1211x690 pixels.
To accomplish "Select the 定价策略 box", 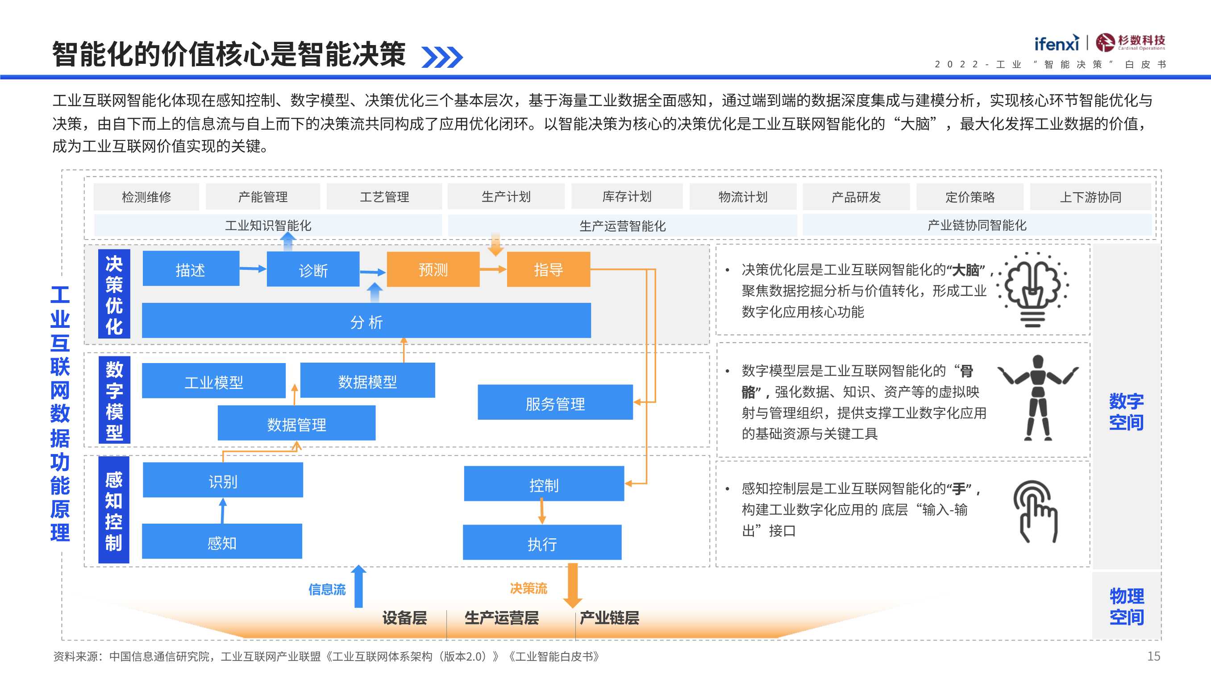I will point(970,197).
